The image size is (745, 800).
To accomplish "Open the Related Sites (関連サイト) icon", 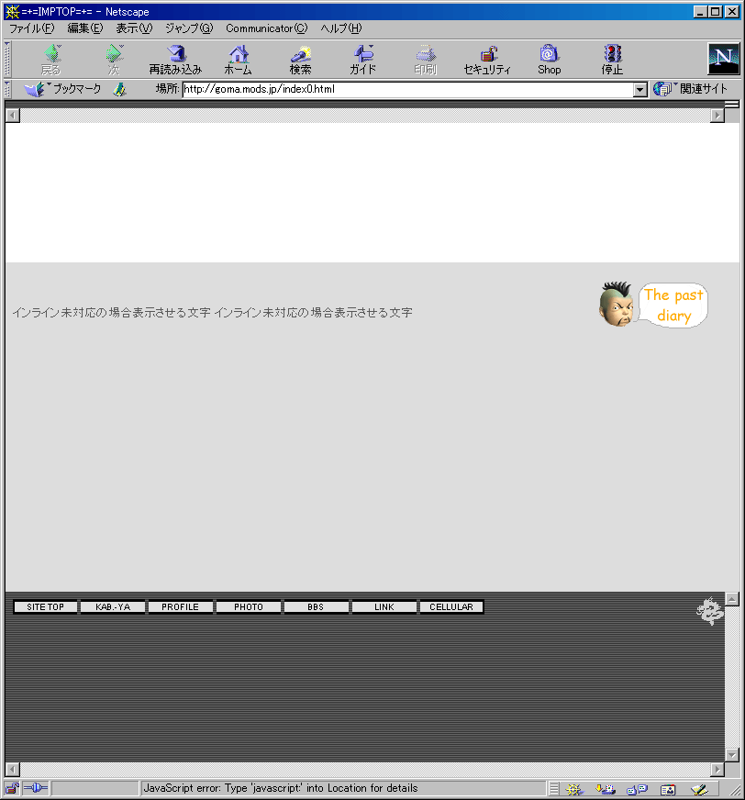I will pos(690,89).
